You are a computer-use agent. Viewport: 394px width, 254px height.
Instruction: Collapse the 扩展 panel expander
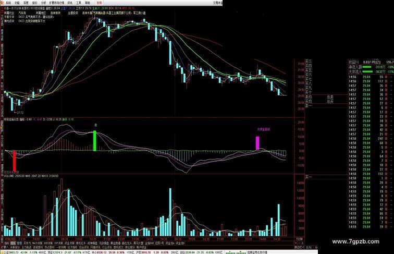pos(4,247)
